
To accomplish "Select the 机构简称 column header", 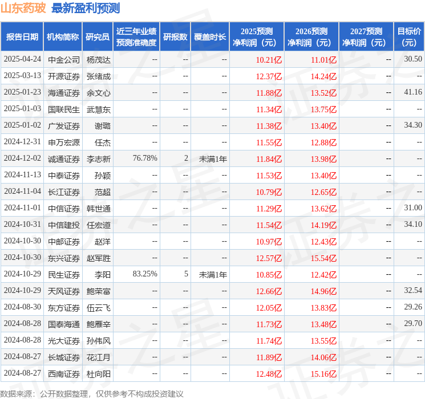I will point(63,37).
